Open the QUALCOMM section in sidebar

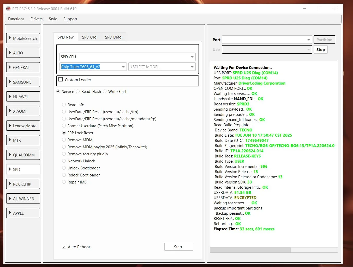pyautogui.click(x=23, y=155)
